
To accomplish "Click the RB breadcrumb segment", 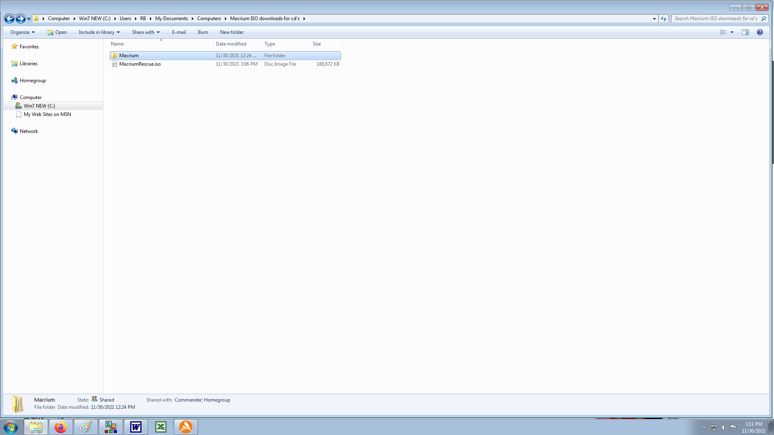I will pyautogui.click(x=143, y=19).
